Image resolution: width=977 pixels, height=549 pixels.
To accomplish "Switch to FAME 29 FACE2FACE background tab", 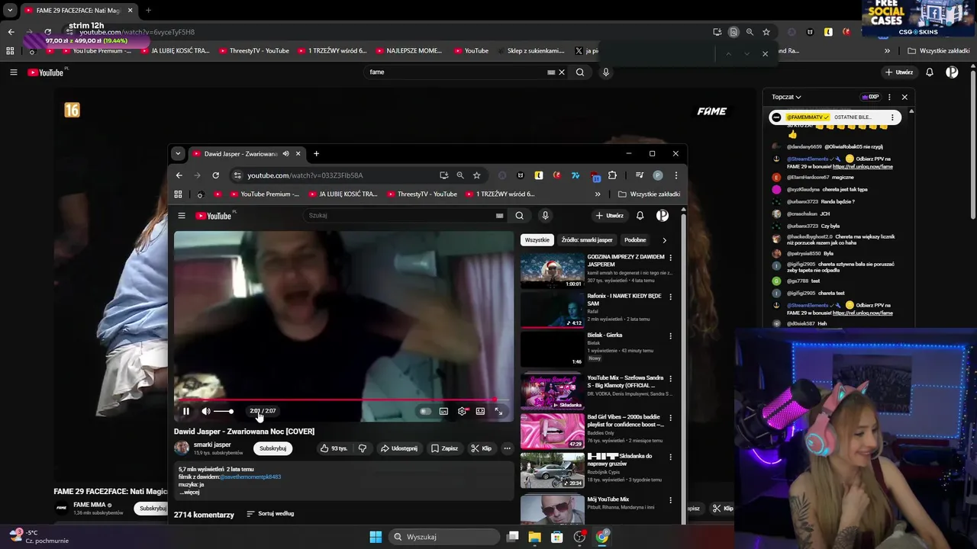I will click(79, 11).
